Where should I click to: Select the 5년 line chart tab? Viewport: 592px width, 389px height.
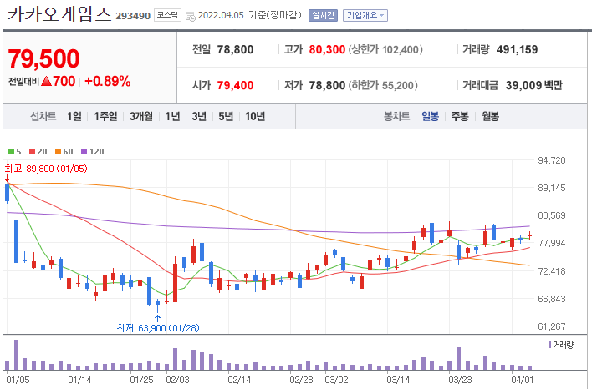pyautogui.click(x=226, y=116)
